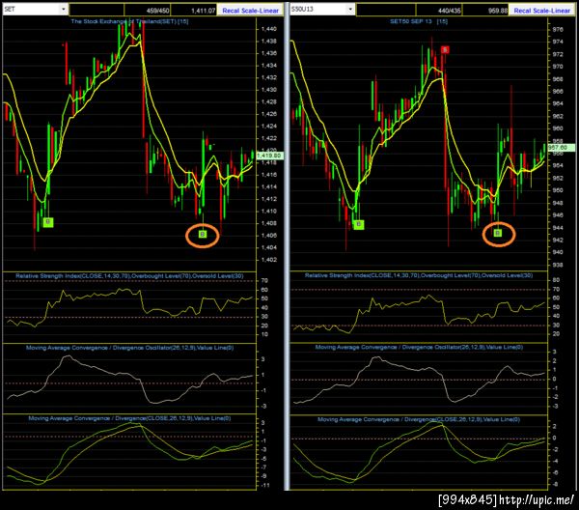The width and height of the screenshot is (579, 510).
Task: Select the MACD Oscillator title in S50U13 panel
Action: point(419,347)
